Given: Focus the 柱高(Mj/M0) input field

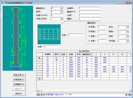Looking at the screenshot, I should coord(57,15).
